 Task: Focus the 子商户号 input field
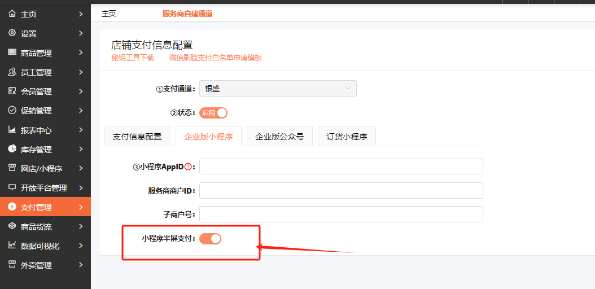341,214
